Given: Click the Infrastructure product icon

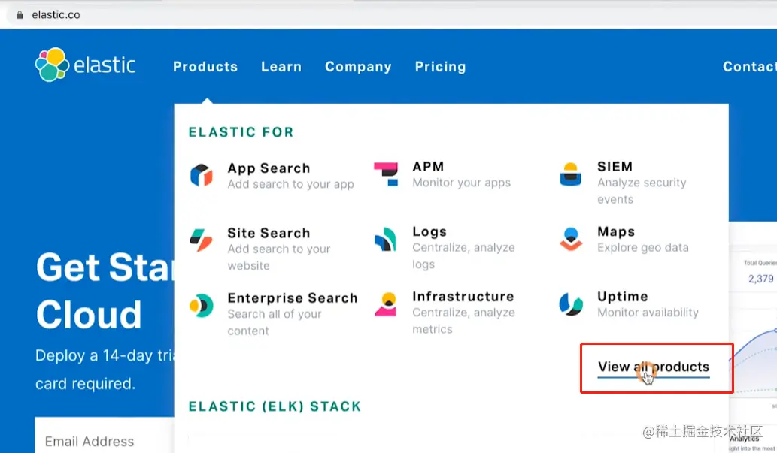Looking at the screenshot, I should [386, 304].
